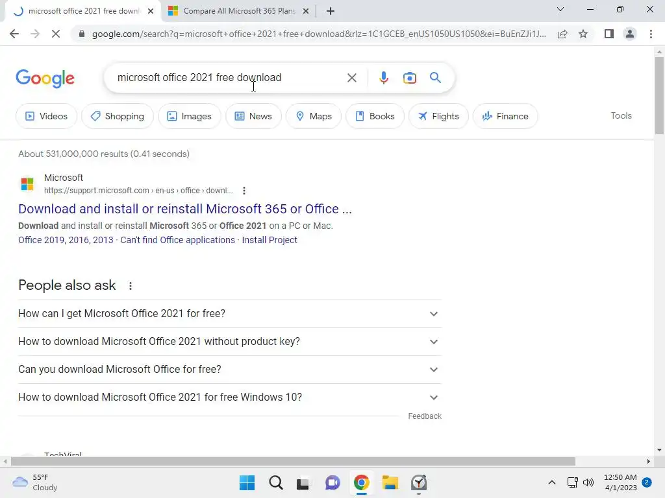Expand 'How to download Microsoft Office 2021 for free Windows 10?'
Image resolution: width=665 pixels, height=498 pixels.
[x=230, y=397]
